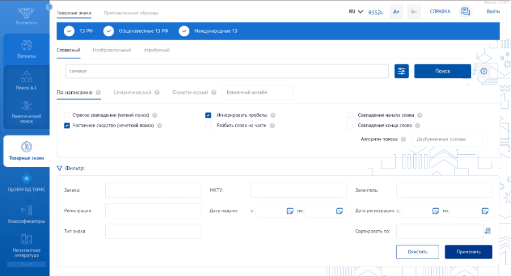Open the chat feedback icon in header
511x276 pixels.
coord(465,12)
